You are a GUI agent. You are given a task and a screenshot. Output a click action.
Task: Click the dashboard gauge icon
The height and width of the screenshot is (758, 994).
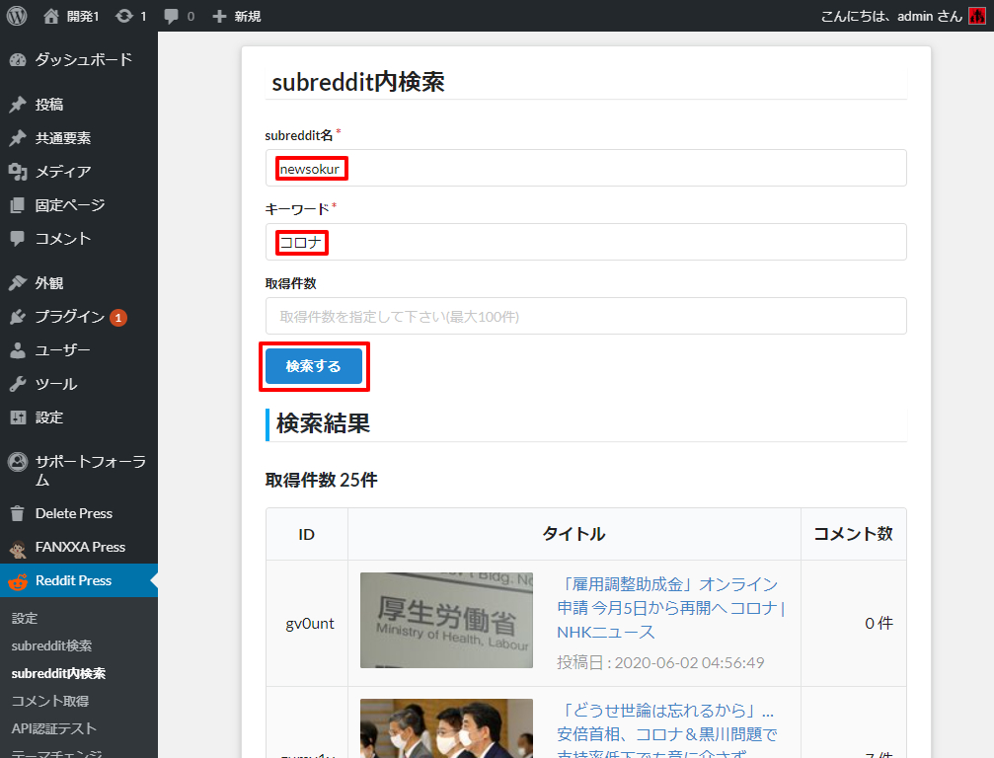(x=18, y=60)
